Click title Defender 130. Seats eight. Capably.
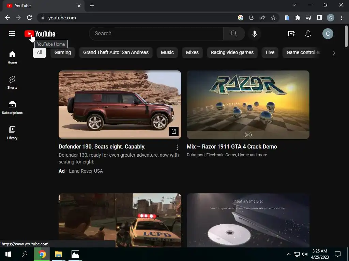The image size is (349, 261). pos(102,147)
